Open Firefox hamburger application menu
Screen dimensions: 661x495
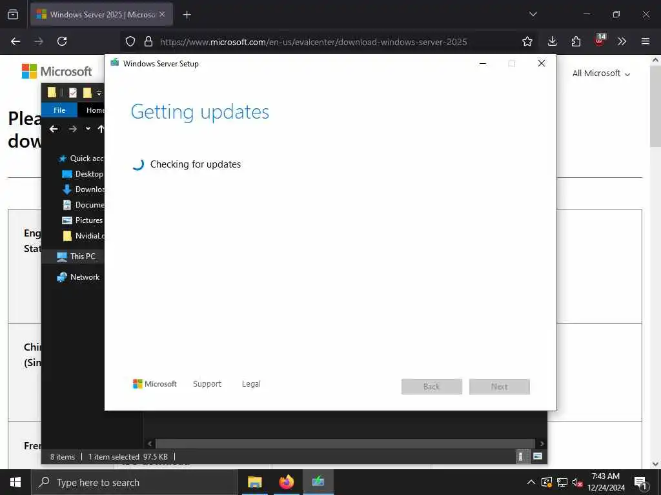(646, 41)
